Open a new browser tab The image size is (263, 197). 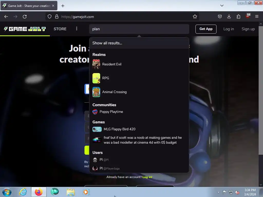63,6
